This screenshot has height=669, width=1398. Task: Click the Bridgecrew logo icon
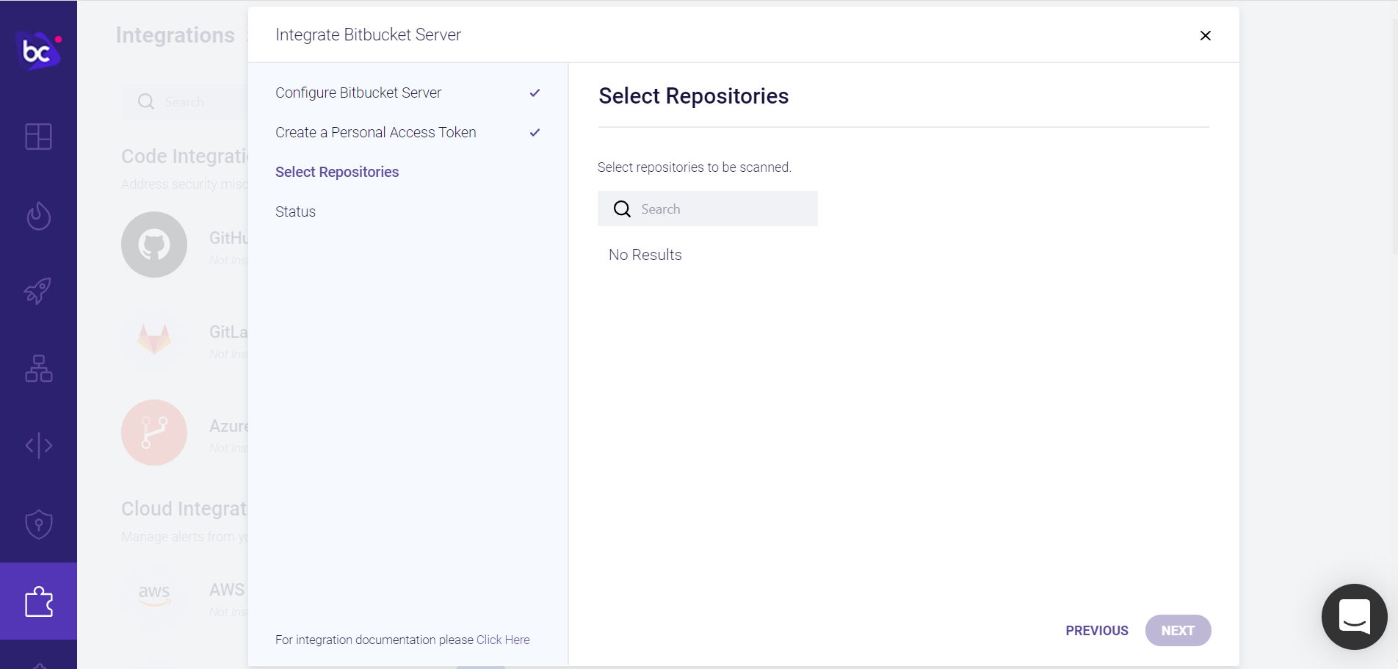[37, 51]
